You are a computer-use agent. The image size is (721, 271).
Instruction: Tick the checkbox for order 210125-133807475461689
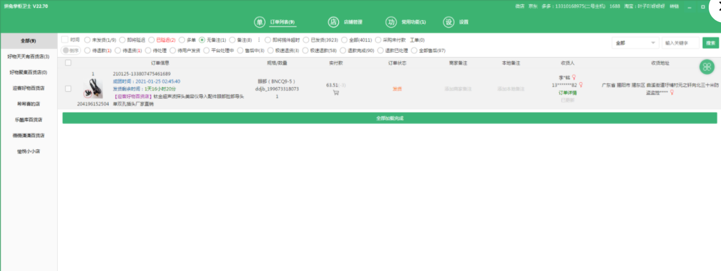point(68,89)
